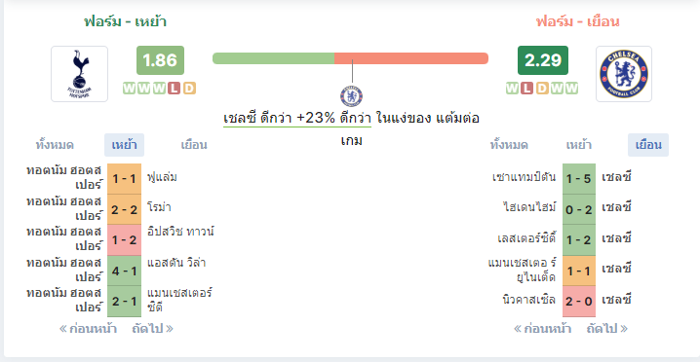This screenshot has height=362, width=700.
Task: Select เยือน tab in Tottenham form section
Action: 194,145
